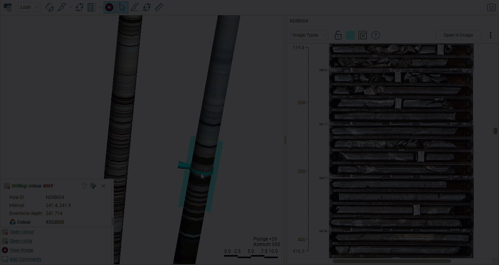499x265 pixels.
Task: Click the vertical scrollbar thumb in image panel
Action: pos(496,131)
